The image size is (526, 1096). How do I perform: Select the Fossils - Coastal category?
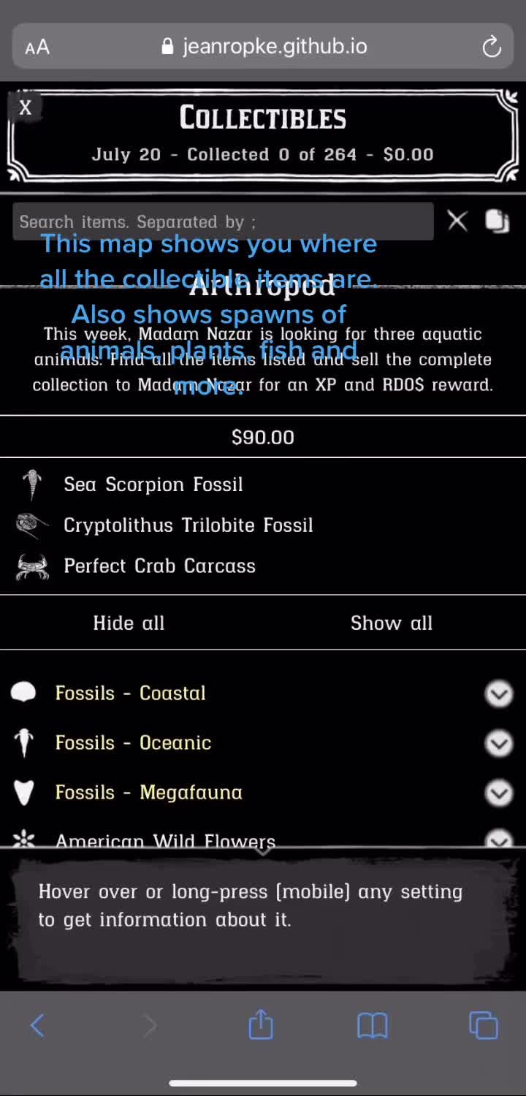(130, 693)
